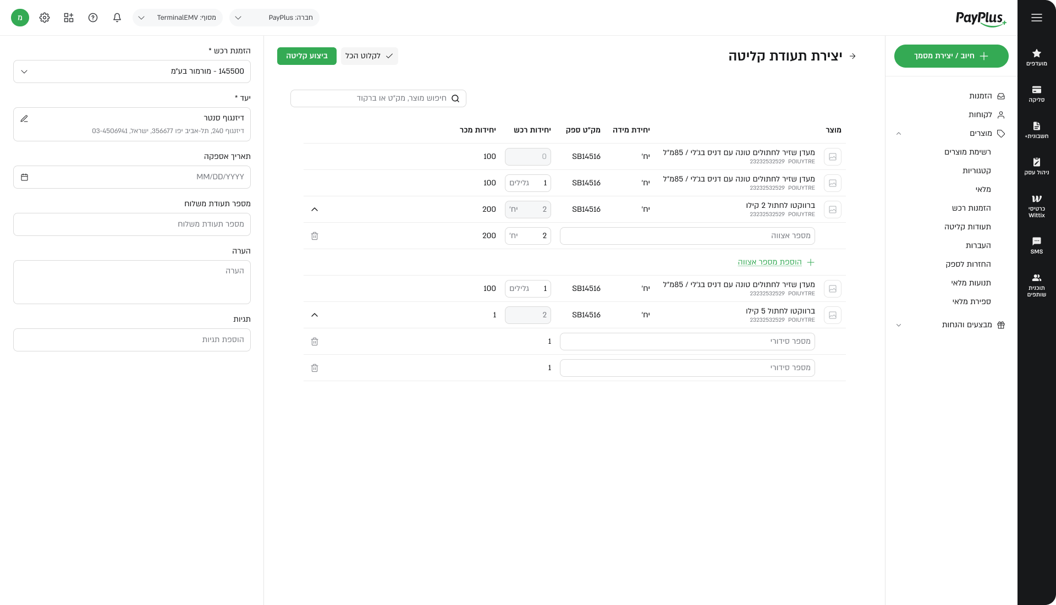Open Stock Count menu item
Viewport: 1056px width, 605px height.
coord(971,301)
